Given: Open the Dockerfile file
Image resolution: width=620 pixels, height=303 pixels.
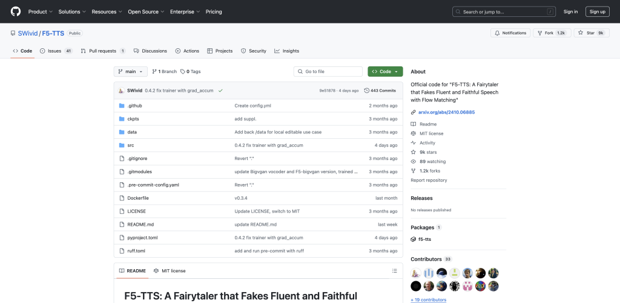Looking at the screenshot, I should tap(138, 198).
